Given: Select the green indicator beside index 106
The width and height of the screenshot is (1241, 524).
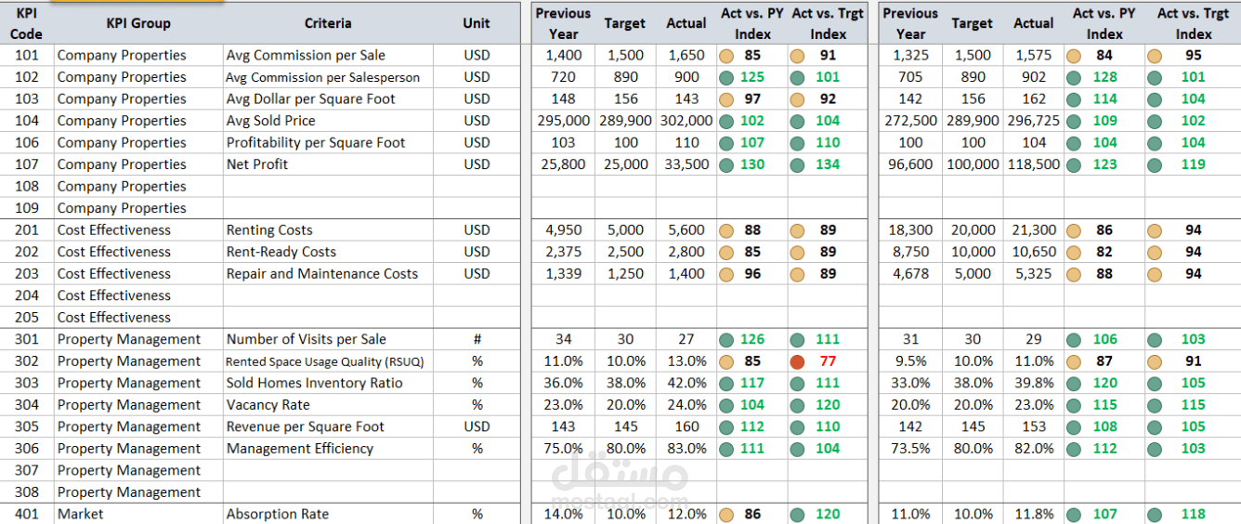Looking at the screenshot, I should coord(1074,339).
